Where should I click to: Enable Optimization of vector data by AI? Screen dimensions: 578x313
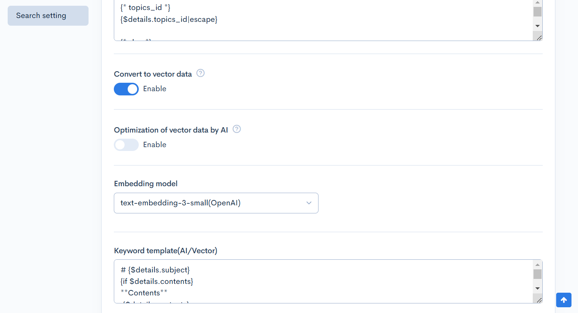(126, 145)
